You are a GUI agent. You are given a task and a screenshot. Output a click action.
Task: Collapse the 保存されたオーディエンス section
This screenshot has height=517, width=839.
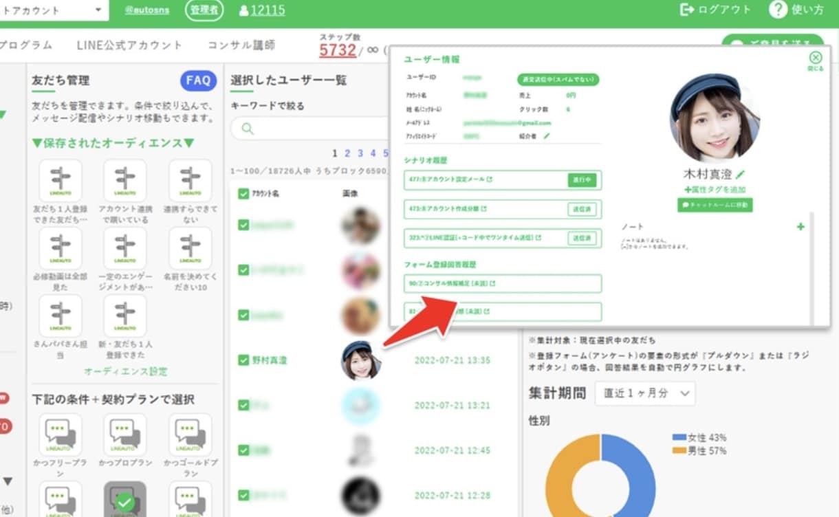pyautogui.click(x=113, y=143)
